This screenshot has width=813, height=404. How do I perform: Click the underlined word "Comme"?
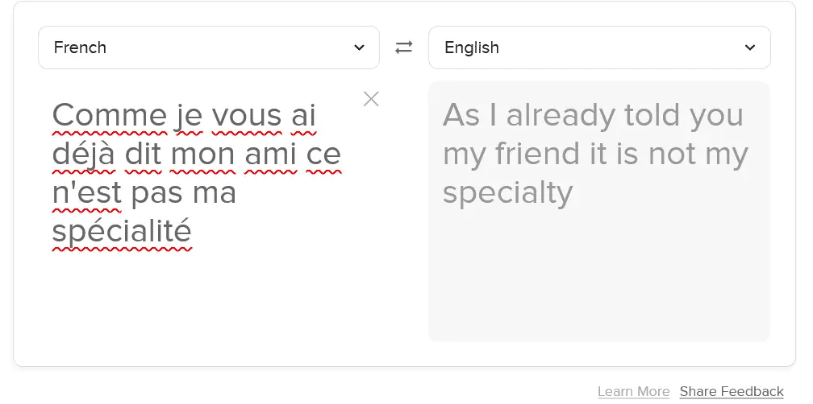[109, 115]
